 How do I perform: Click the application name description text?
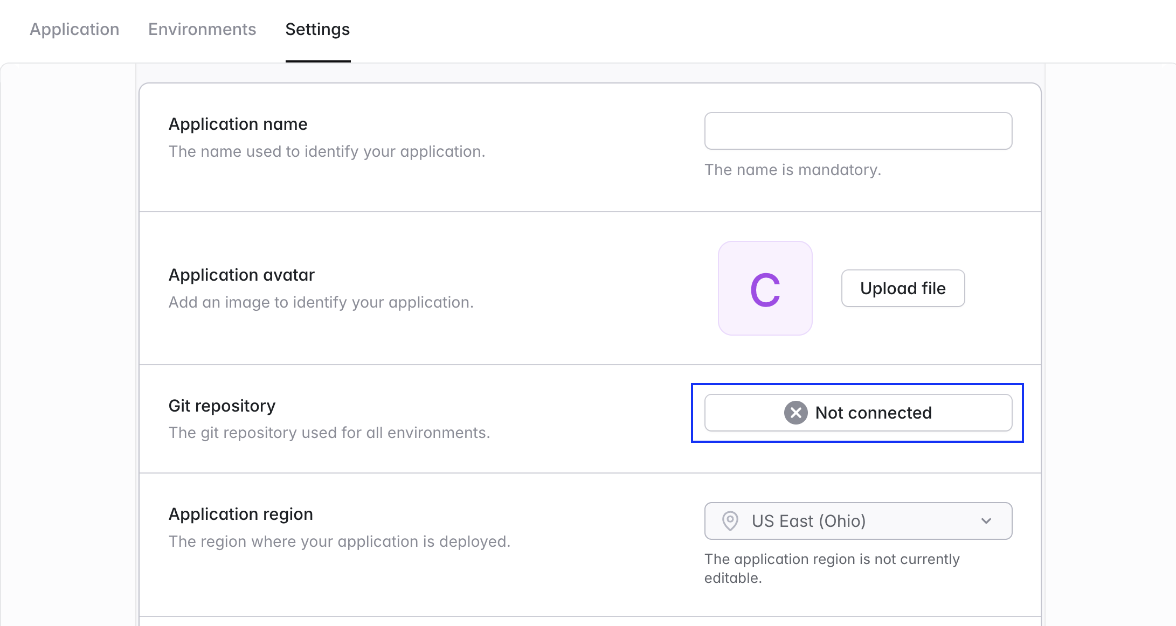[327, 151]
